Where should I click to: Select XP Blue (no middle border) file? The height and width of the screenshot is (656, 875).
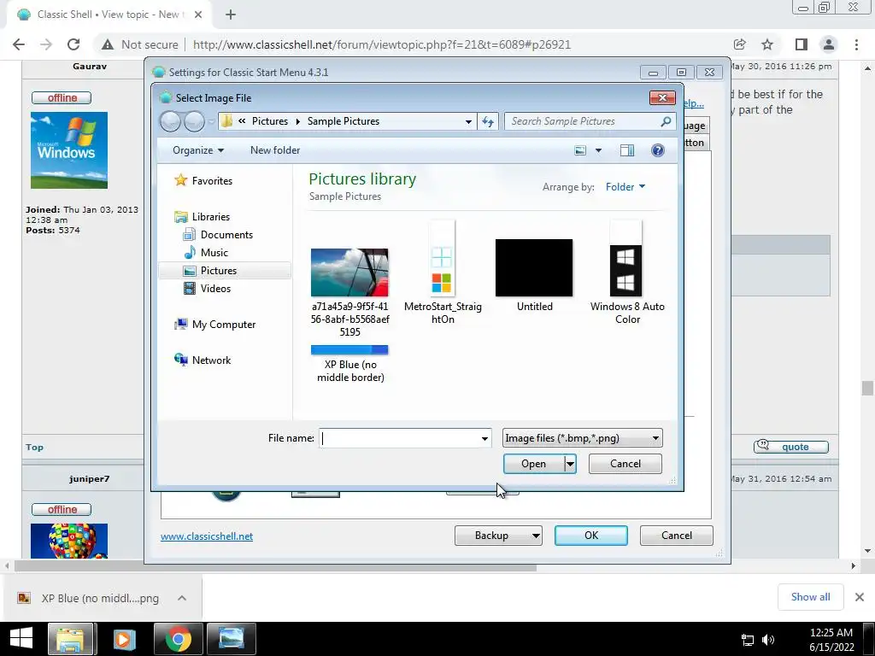349,364
